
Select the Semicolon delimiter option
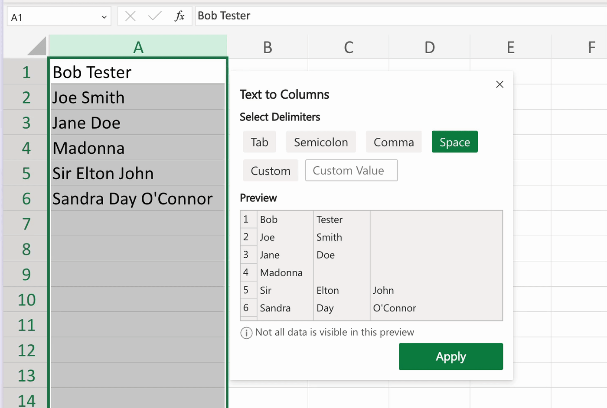tap(321, 142)
